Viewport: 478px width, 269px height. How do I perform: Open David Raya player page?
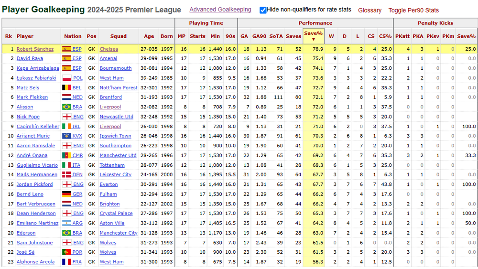click(x=30, y=58)
